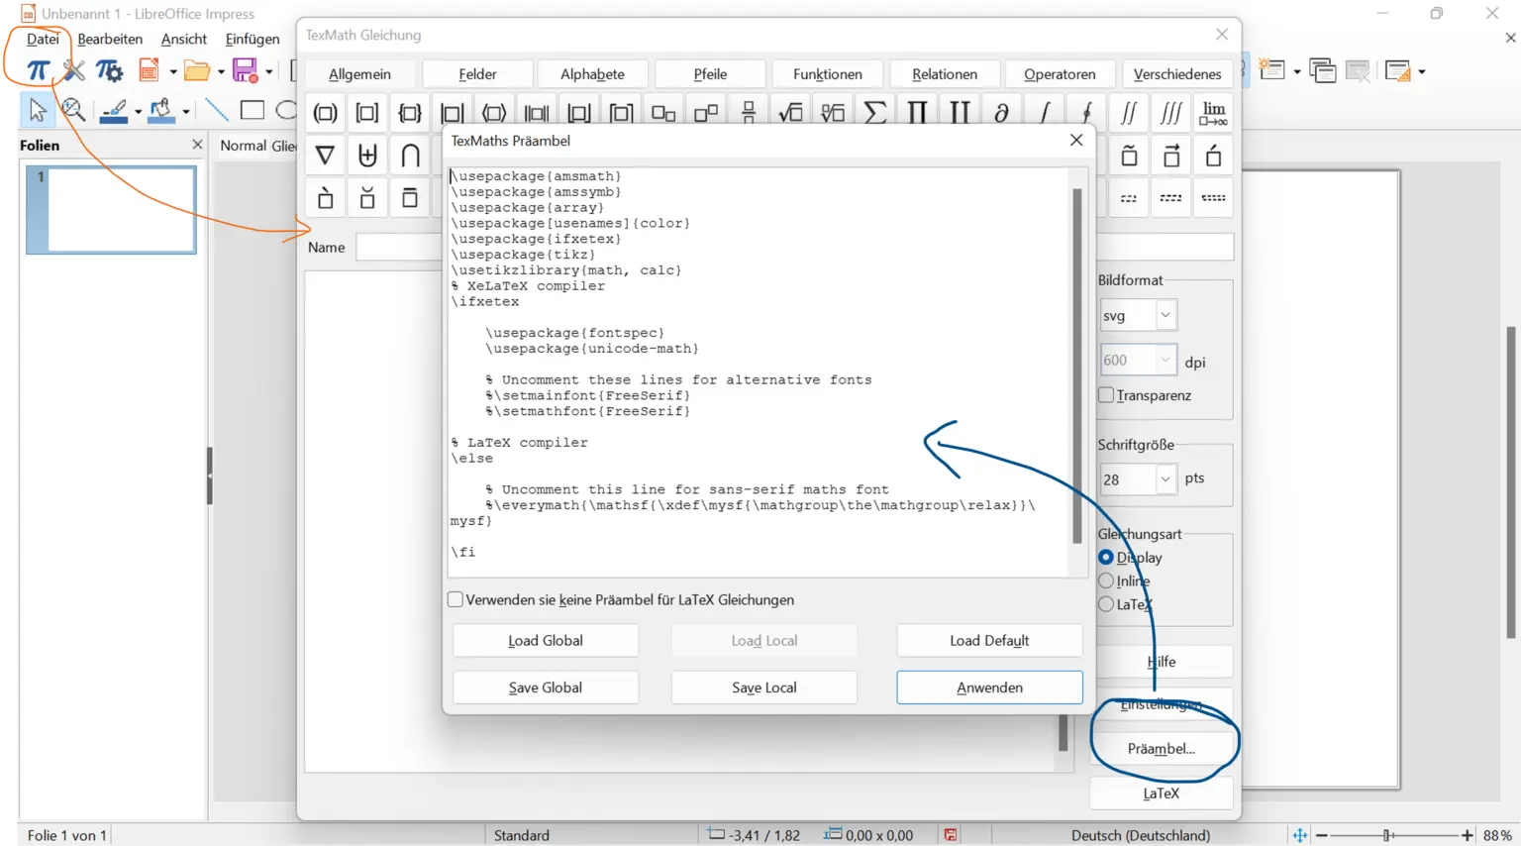This screenshot has width=1521, height=846.
Task: Click the Save Local button
Action: 764,687
